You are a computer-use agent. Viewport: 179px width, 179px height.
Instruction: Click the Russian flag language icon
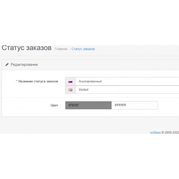pos(70,82)
